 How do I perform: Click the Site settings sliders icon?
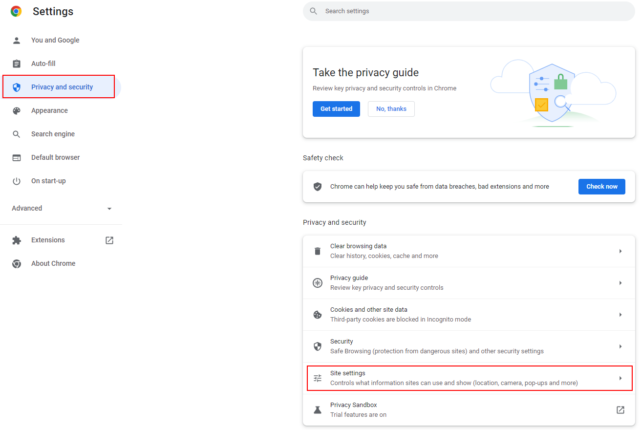(318, 378)
